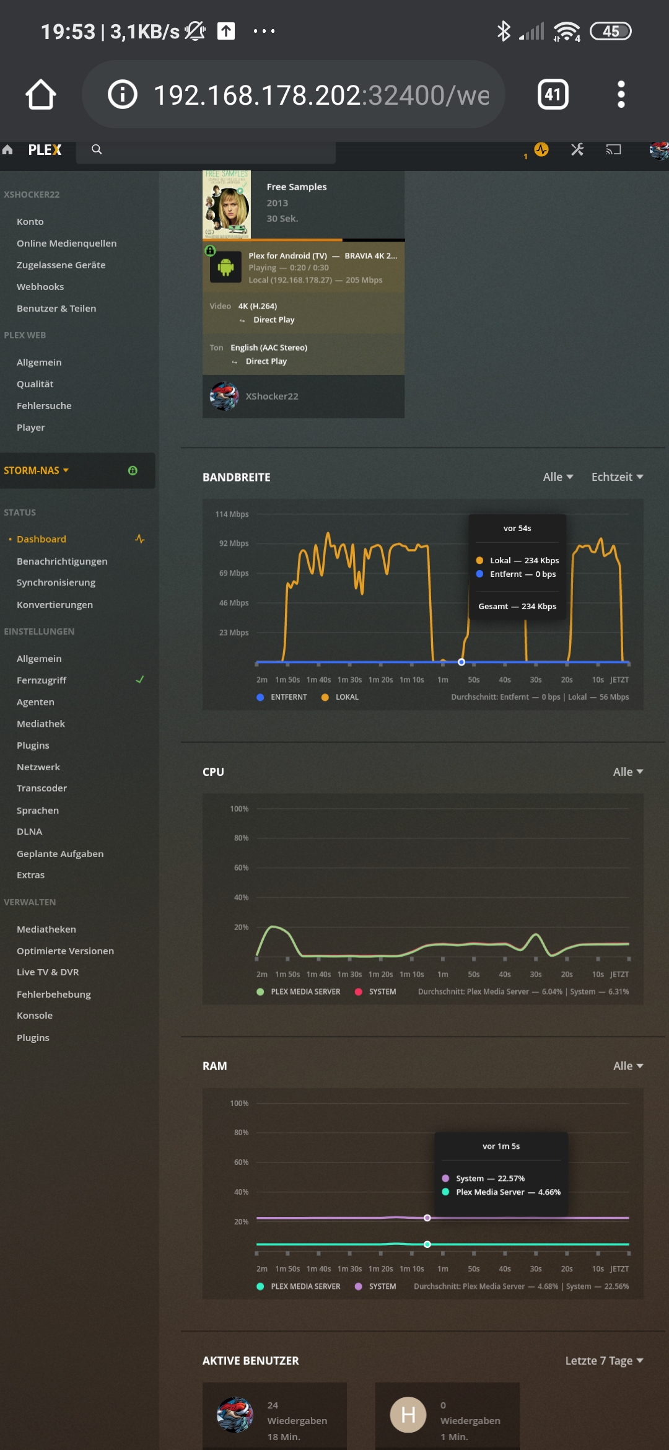Click teal Plex Media Server marker on RAM chart

[x=427, y=1244]
